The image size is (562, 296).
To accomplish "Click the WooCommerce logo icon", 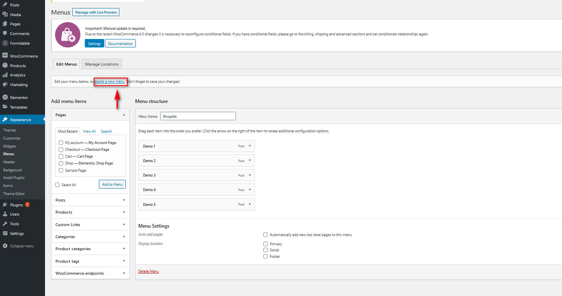I will [x=5, y=56].
